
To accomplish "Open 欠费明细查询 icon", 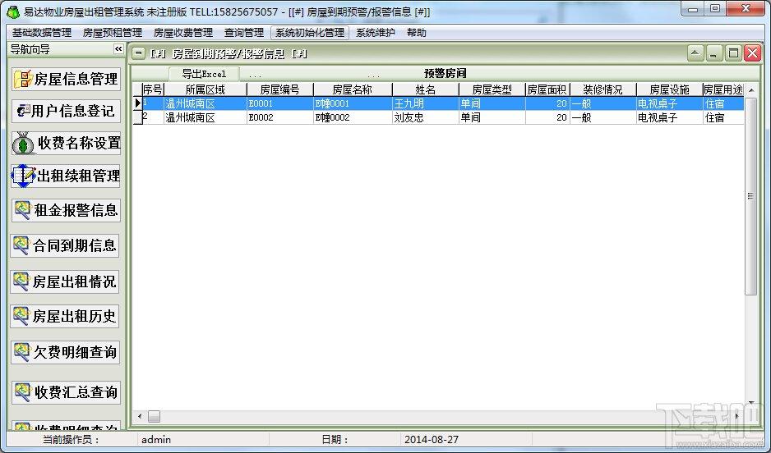I will [23, 352].
